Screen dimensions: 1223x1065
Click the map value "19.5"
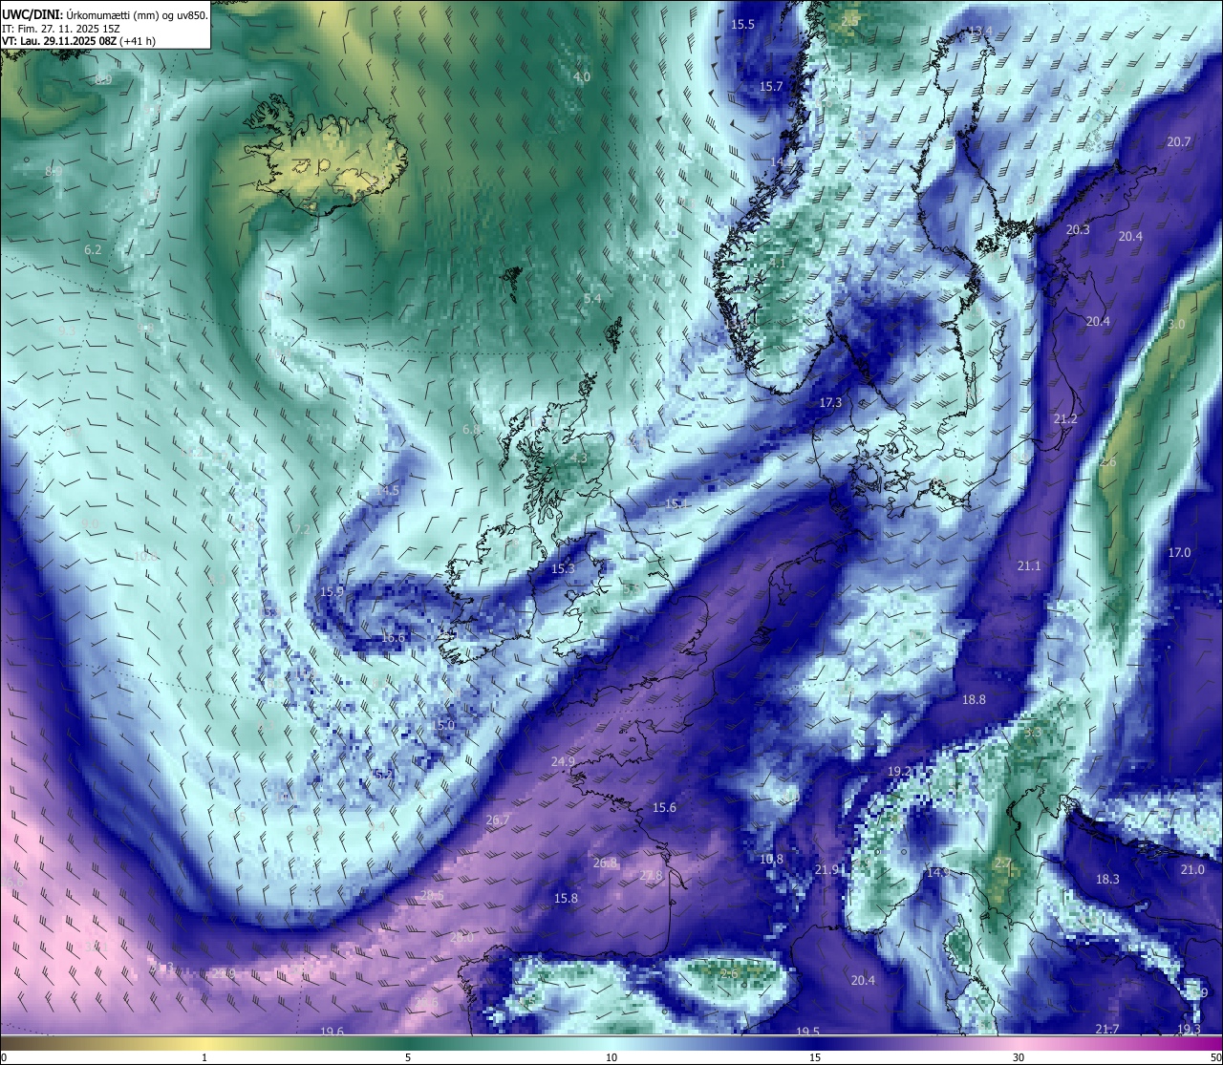pos(807,1032)
